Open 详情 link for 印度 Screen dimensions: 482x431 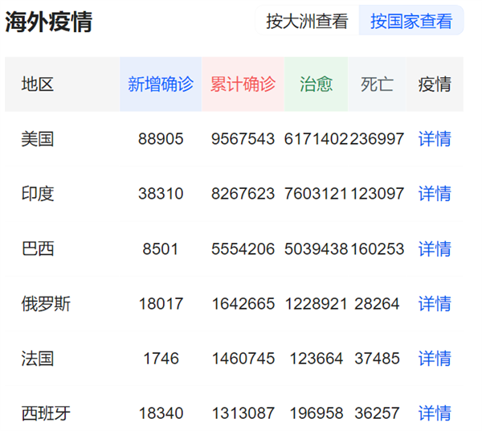[x=435, y=194]
